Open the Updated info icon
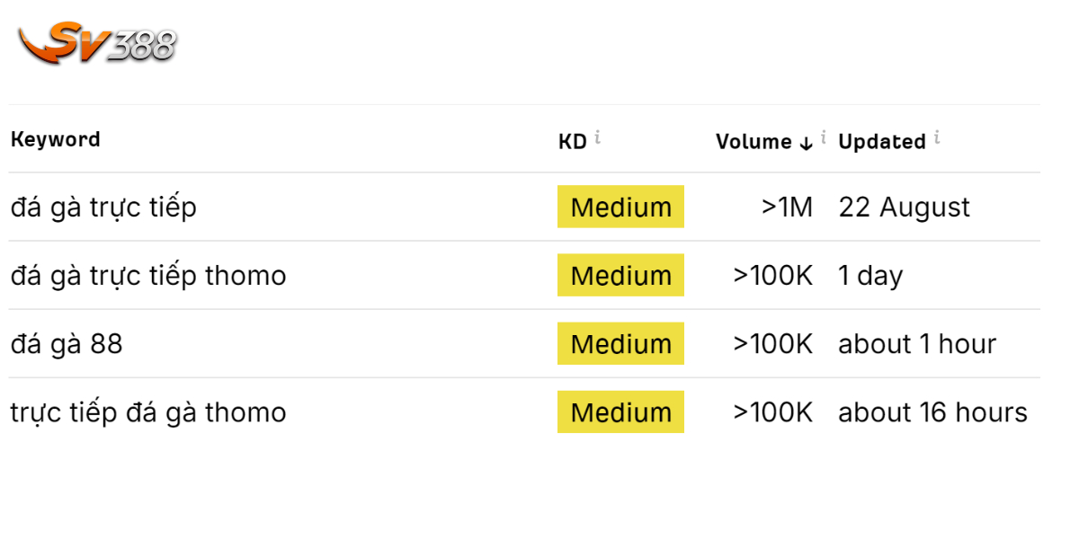 click(937, 137)
